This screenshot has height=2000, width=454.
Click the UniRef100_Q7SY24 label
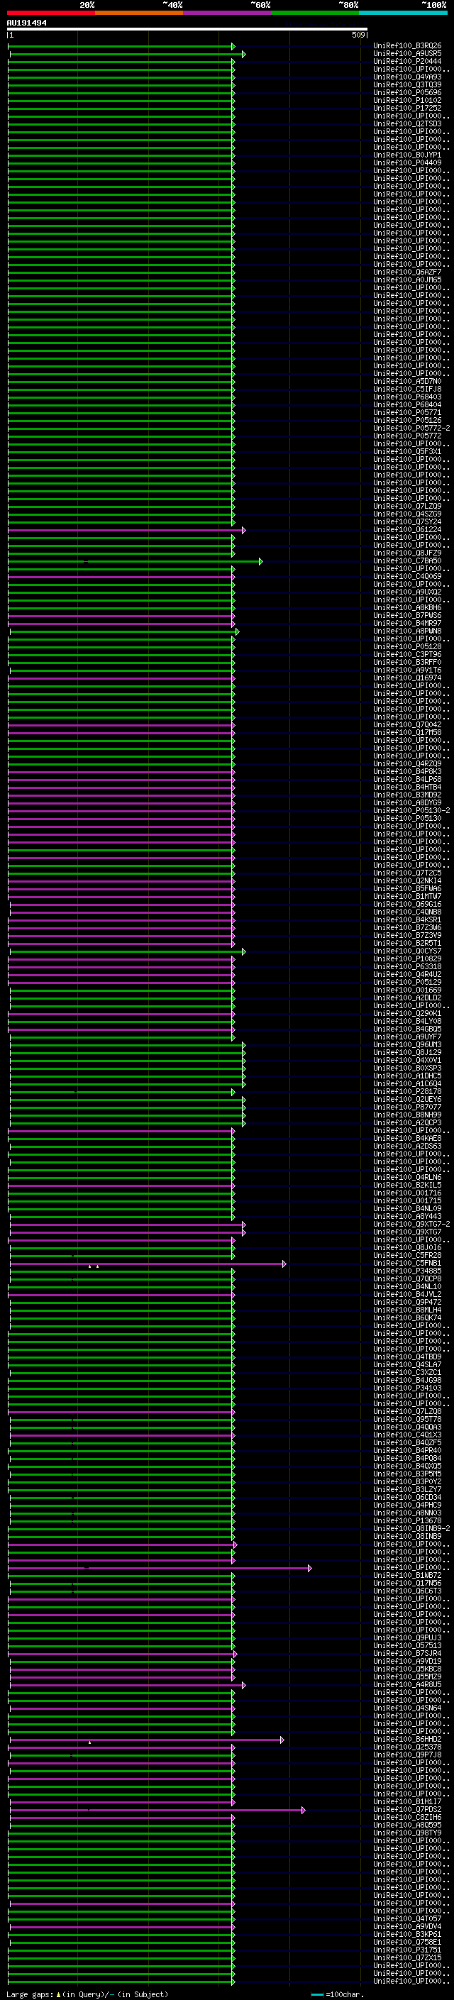pos(407,521)
